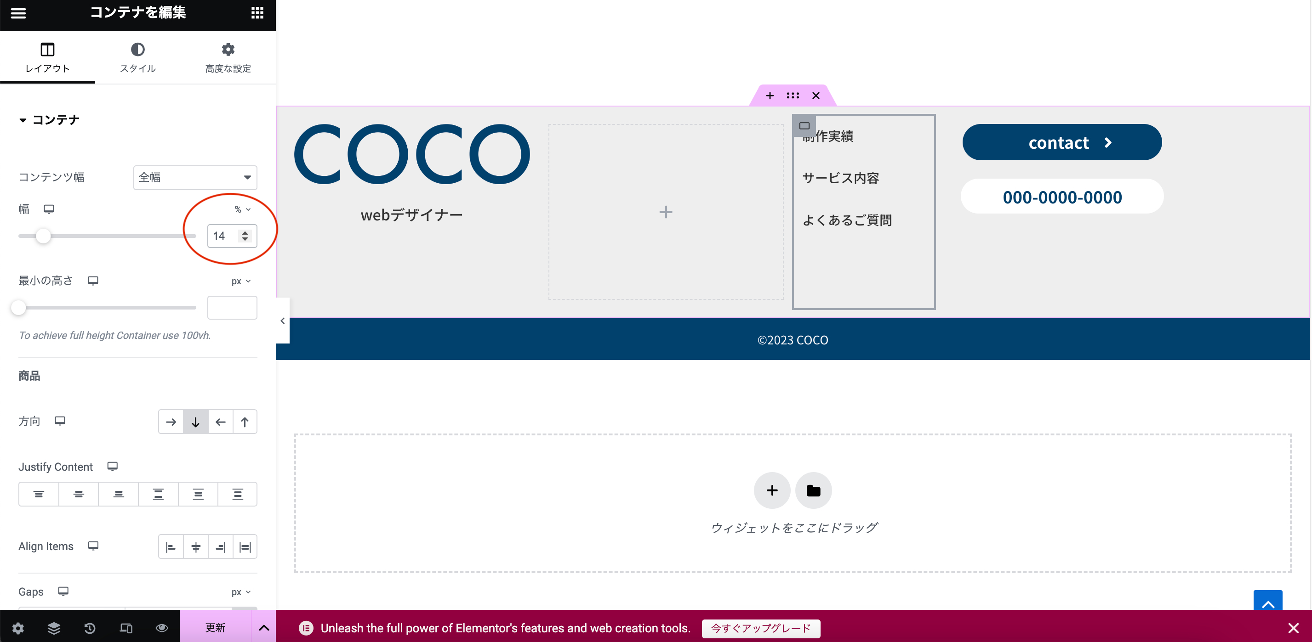
Task: Open the Navigator layers icon
Action: (54, 628)
